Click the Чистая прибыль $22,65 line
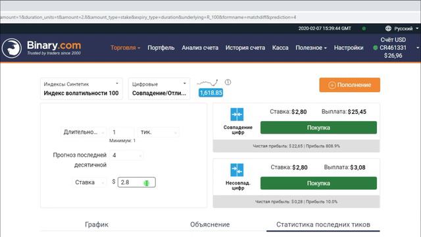Image resolution: width=421 pixels, height=237 pixels. (x=296, y=146)
